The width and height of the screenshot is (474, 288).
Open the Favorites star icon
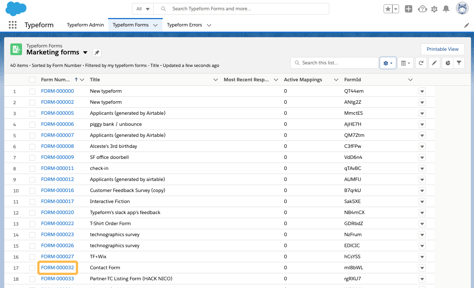388,9
